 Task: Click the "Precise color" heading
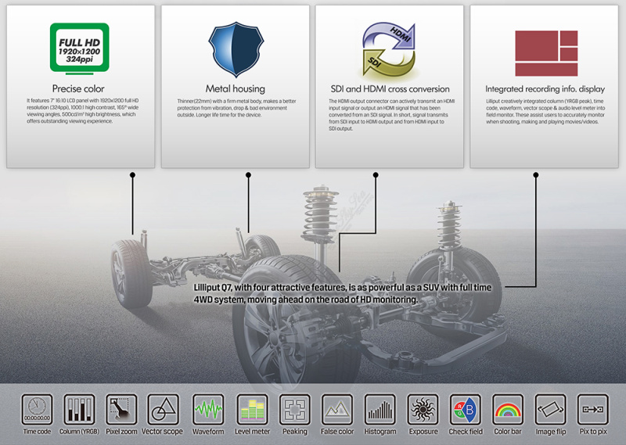coord(78,88)
